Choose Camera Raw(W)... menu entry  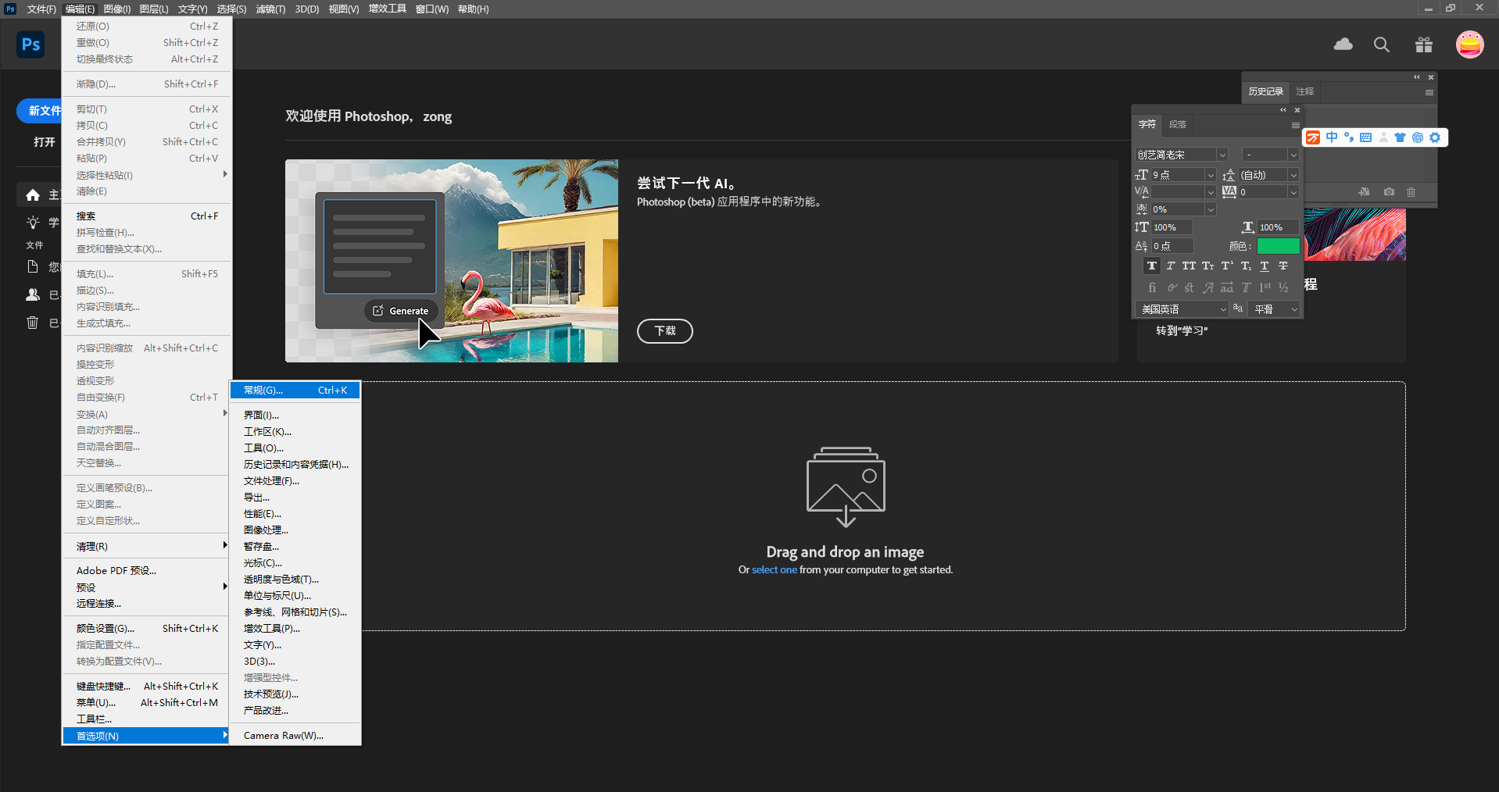(x=283, y=736)
